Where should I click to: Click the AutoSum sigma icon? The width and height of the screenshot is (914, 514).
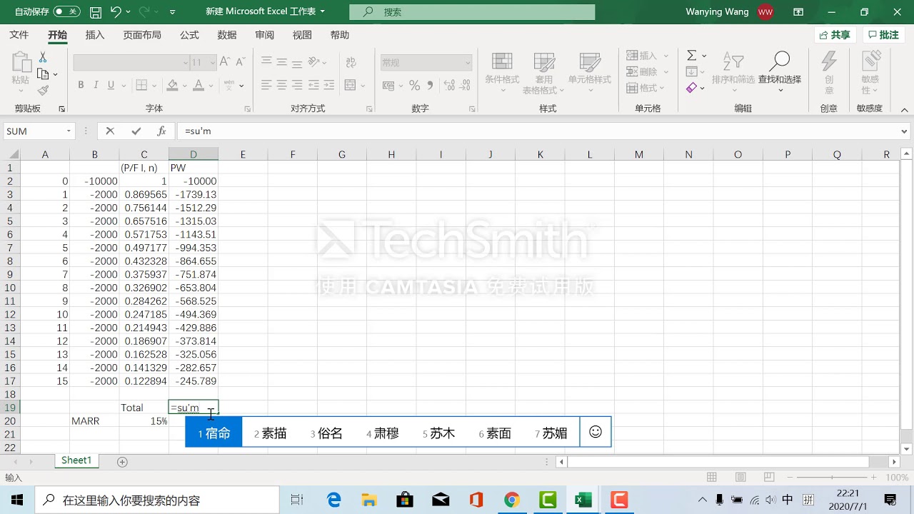coord(691,56)
